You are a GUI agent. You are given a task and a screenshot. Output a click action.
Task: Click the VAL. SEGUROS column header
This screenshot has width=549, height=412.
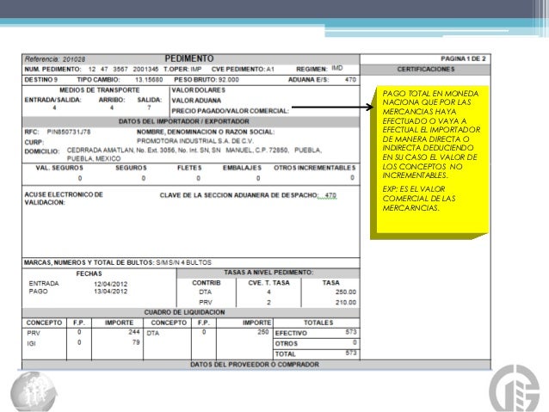click(x=59, y=168)
